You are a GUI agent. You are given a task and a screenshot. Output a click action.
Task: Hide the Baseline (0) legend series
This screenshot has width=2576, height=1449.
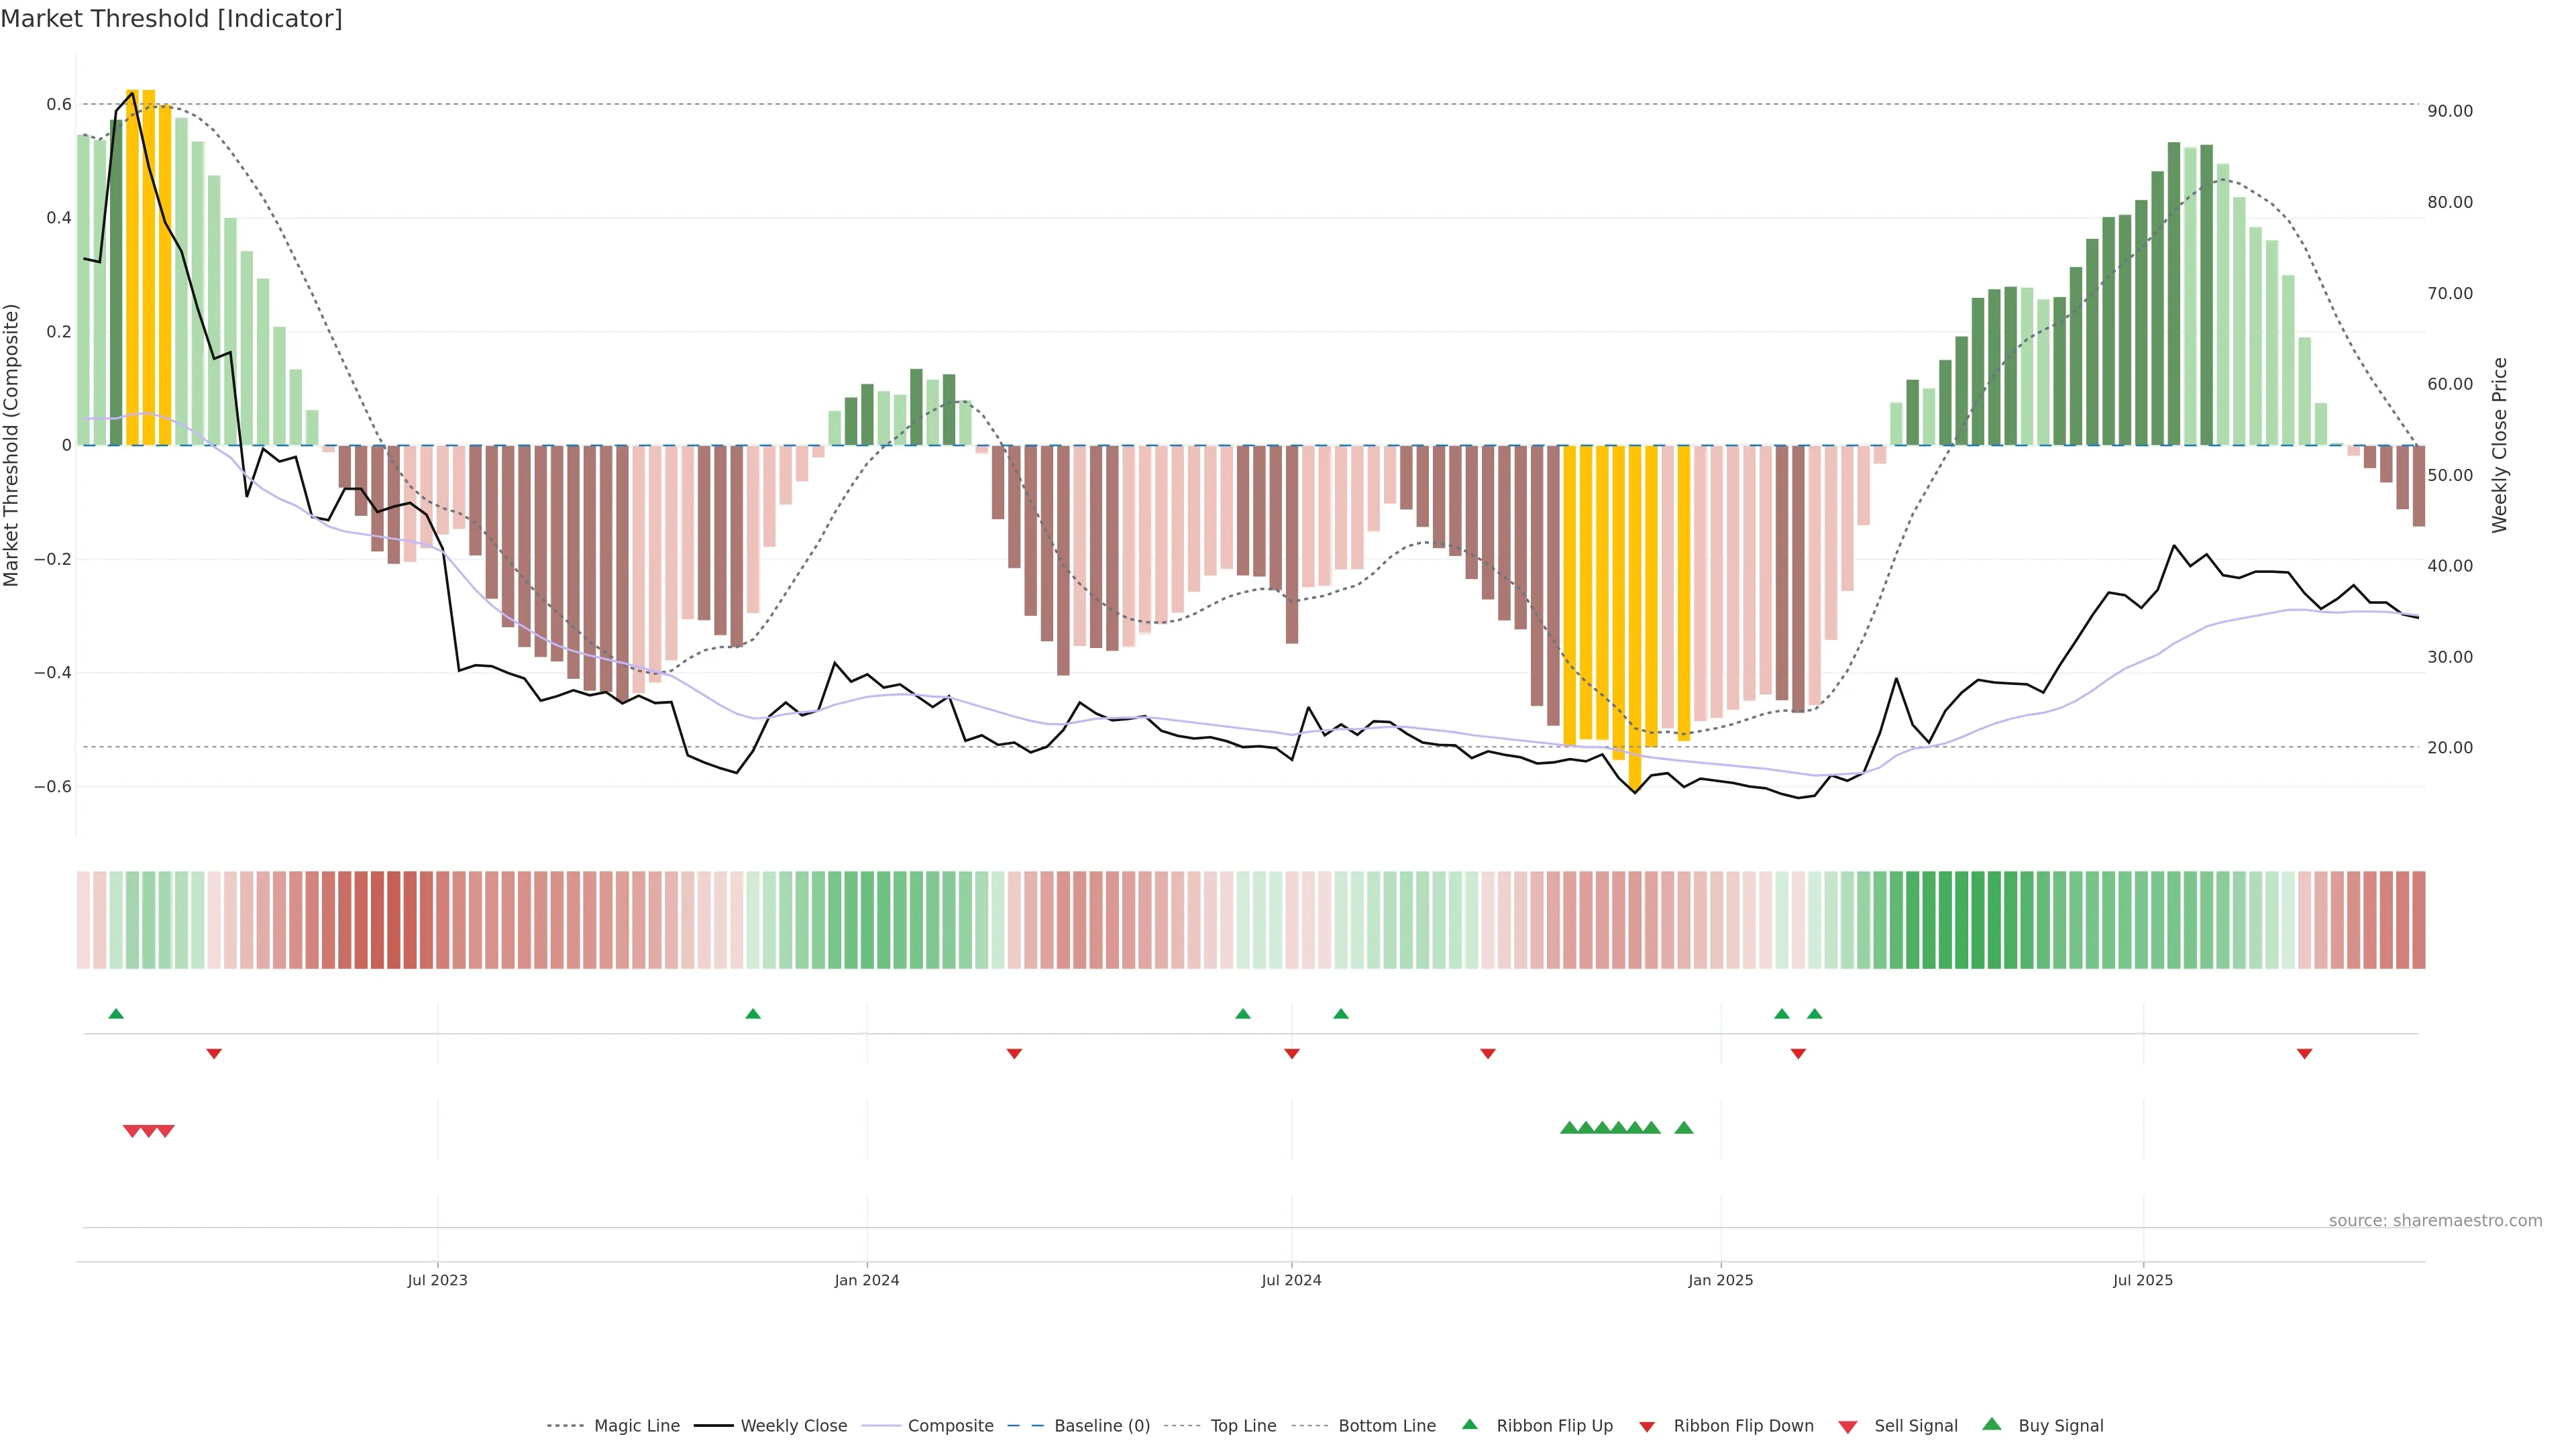[1101, 1426]
